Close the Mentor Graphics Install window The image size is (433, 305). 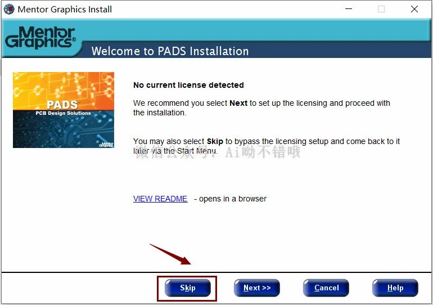pyautogui.click(x=414, y=9)
